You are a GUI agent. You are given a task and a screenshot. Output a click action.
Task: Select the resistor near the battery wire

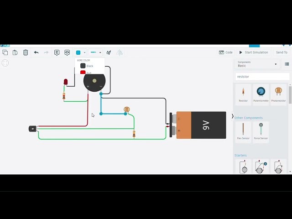[x=134, y=134]
